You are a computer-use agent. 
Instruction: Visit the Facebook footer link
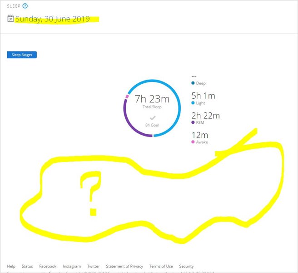click(48, 266)
